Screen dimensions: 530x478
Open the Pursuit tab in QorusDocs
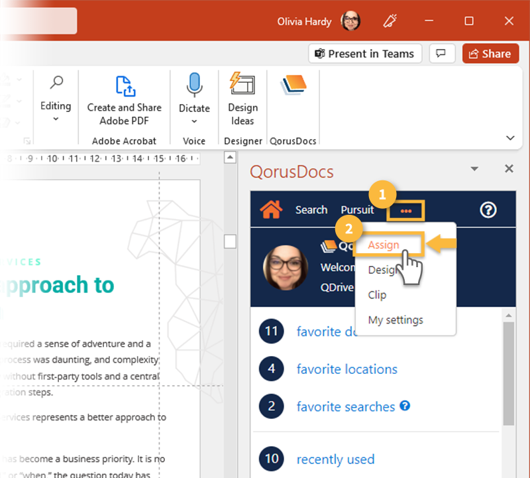357,210
